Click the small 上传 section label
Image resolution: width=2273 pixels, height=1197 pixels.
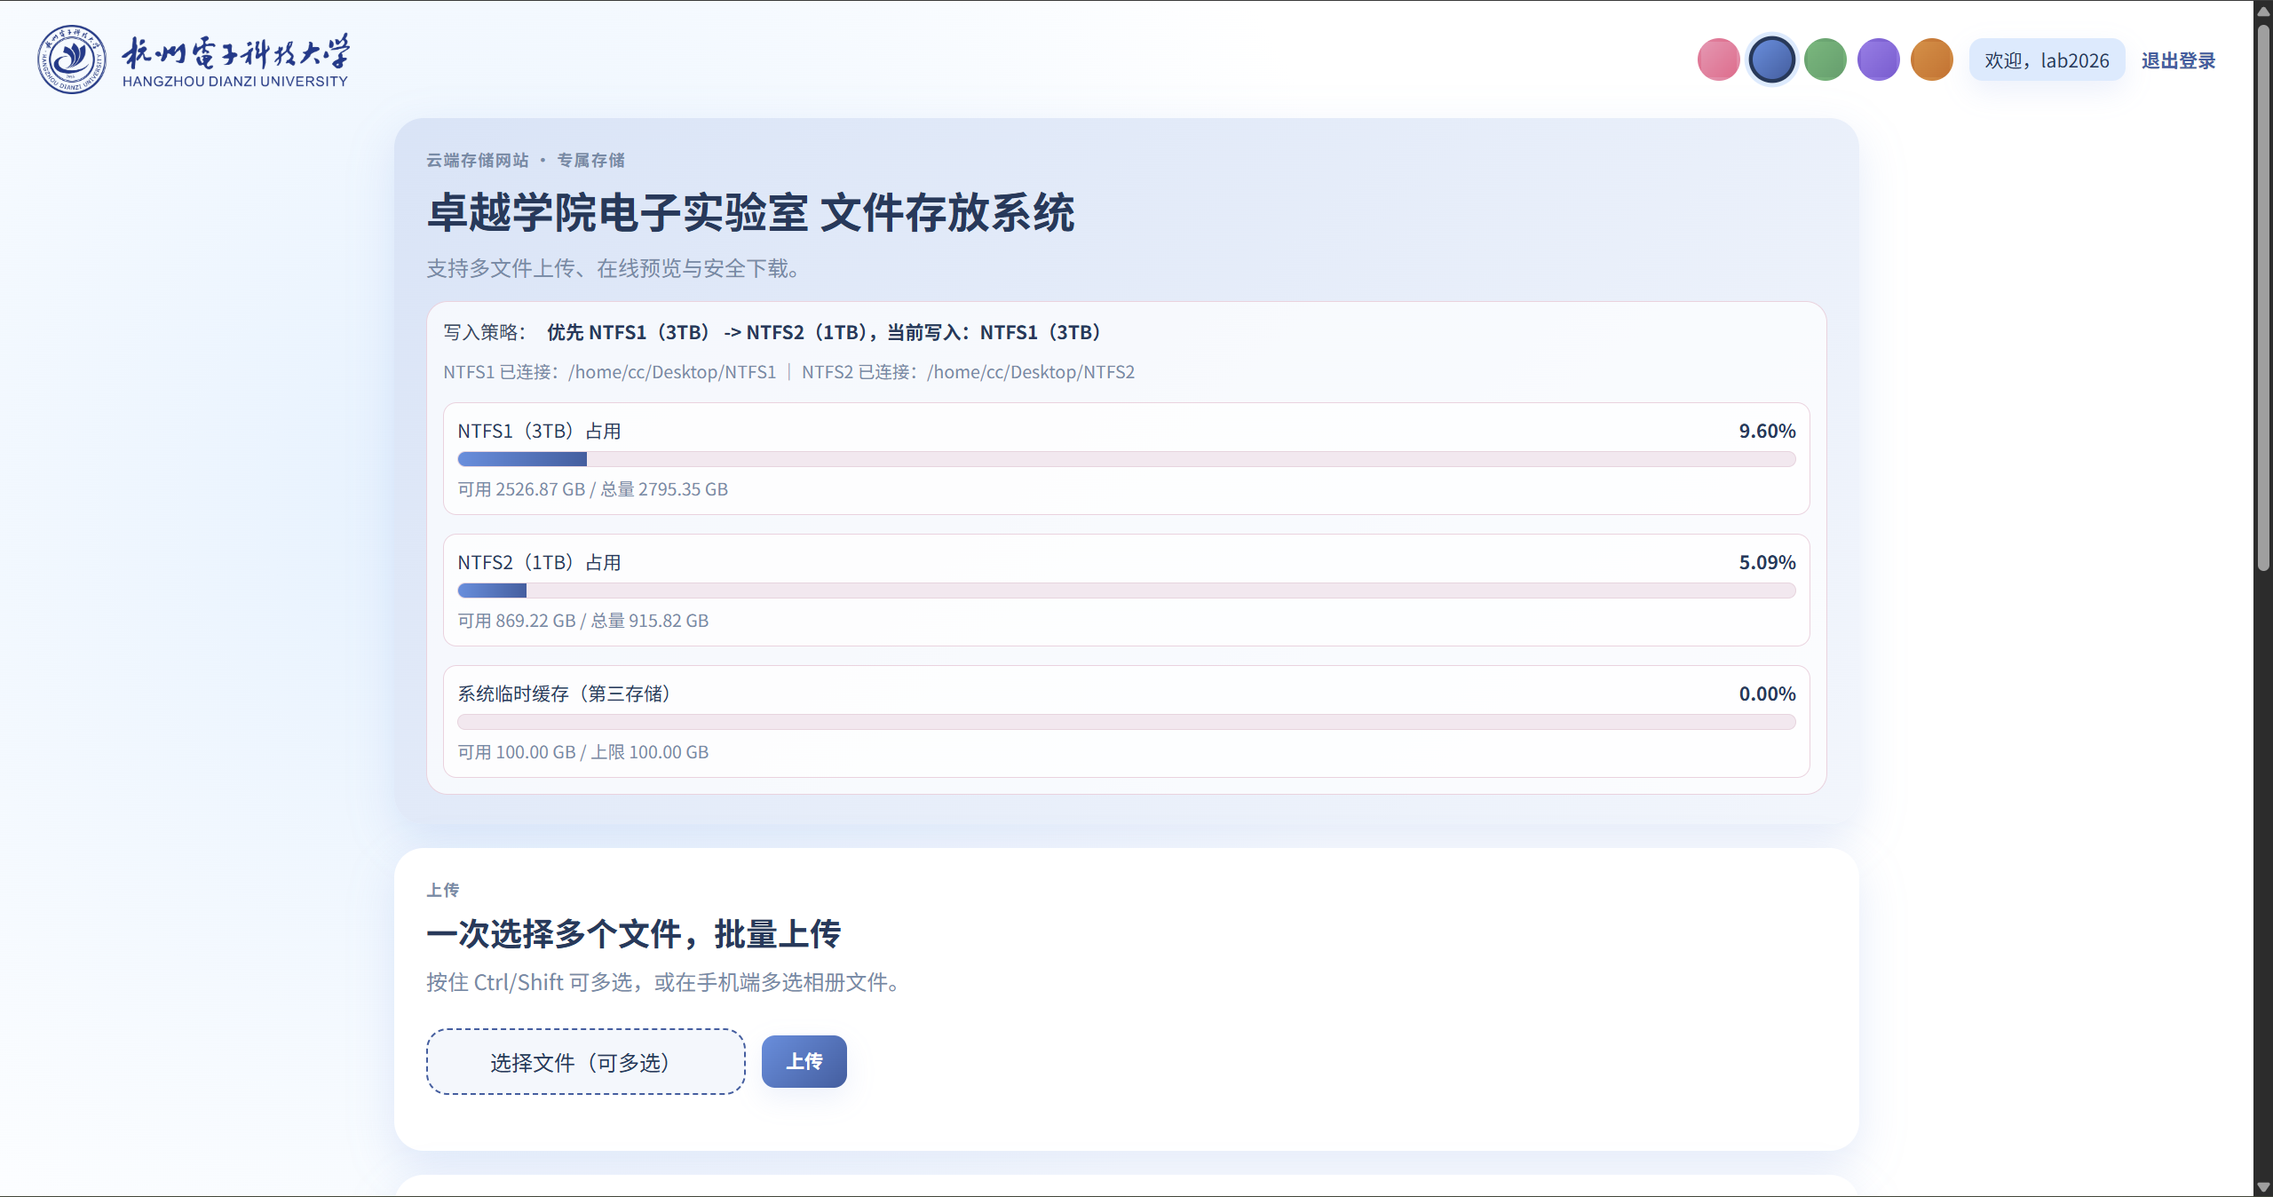point(442,890)
